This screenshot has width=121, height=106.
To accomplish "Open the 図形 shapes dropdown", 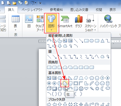I will 52,23.
